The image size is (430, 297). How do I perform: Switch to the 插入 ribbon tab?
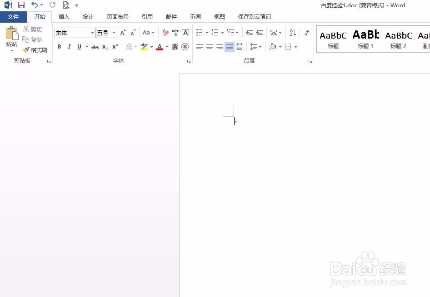(x=64, y=16)
